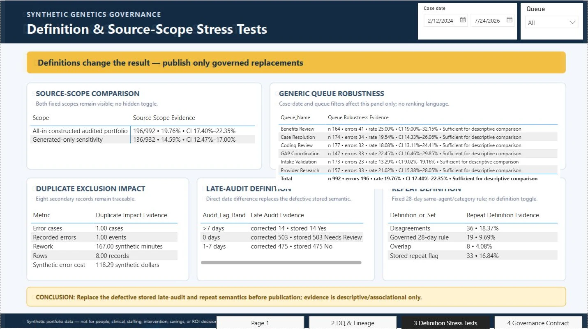
Task: Click the Case date slicer label
Action: pos(434,8)
